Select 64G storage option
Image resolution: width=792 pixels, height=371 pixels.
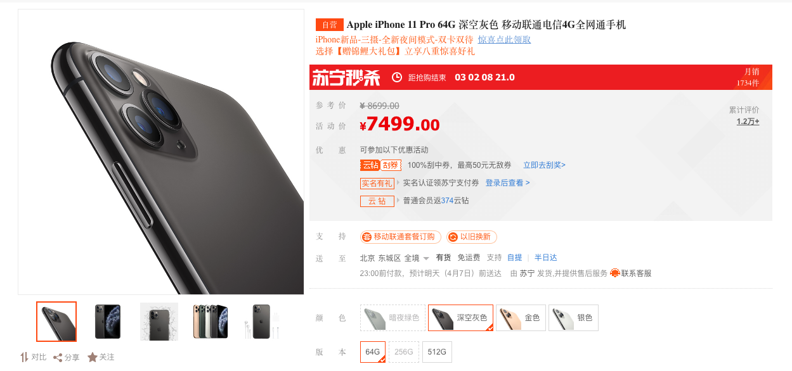point(373,352)
